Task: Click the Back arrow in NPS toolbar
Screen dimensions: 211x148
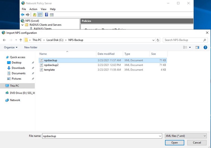Action: (22, 15)
